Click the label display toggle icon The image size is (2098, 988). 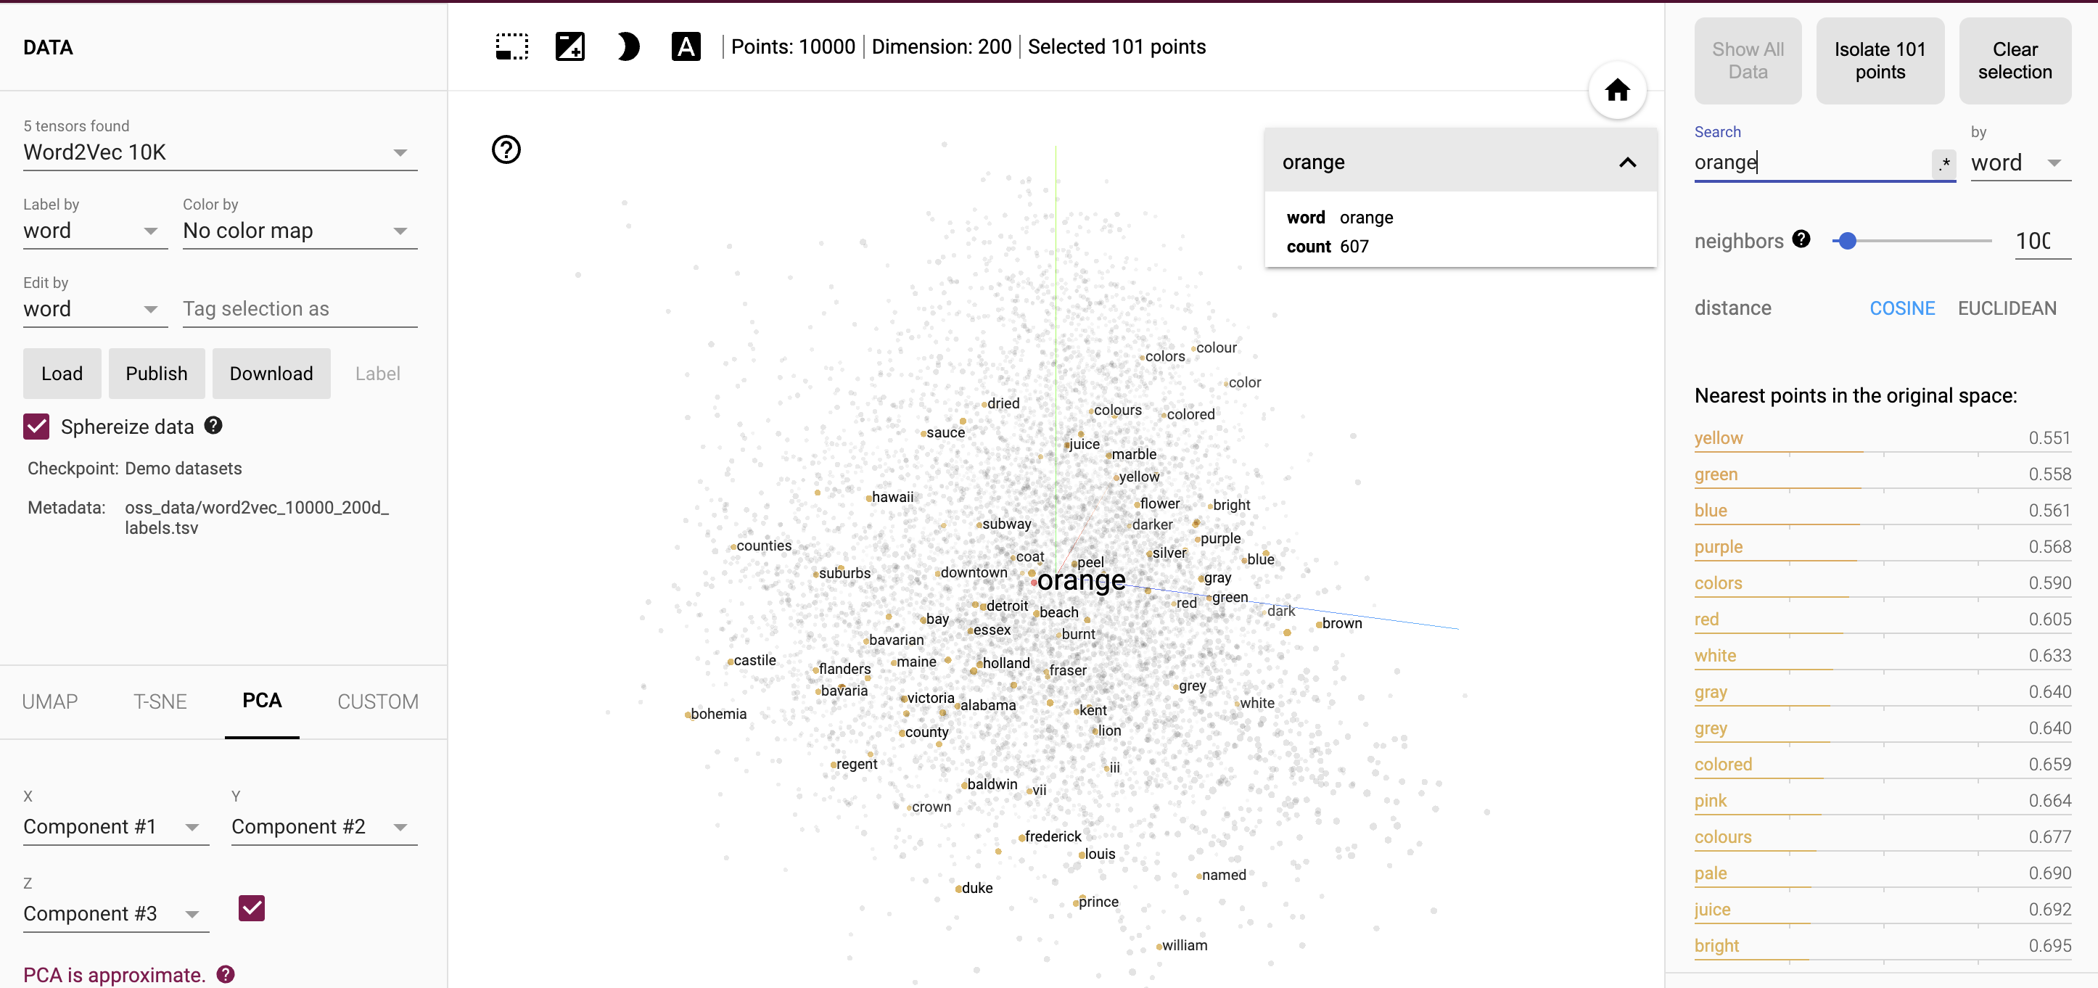click(x=686, y=47)
